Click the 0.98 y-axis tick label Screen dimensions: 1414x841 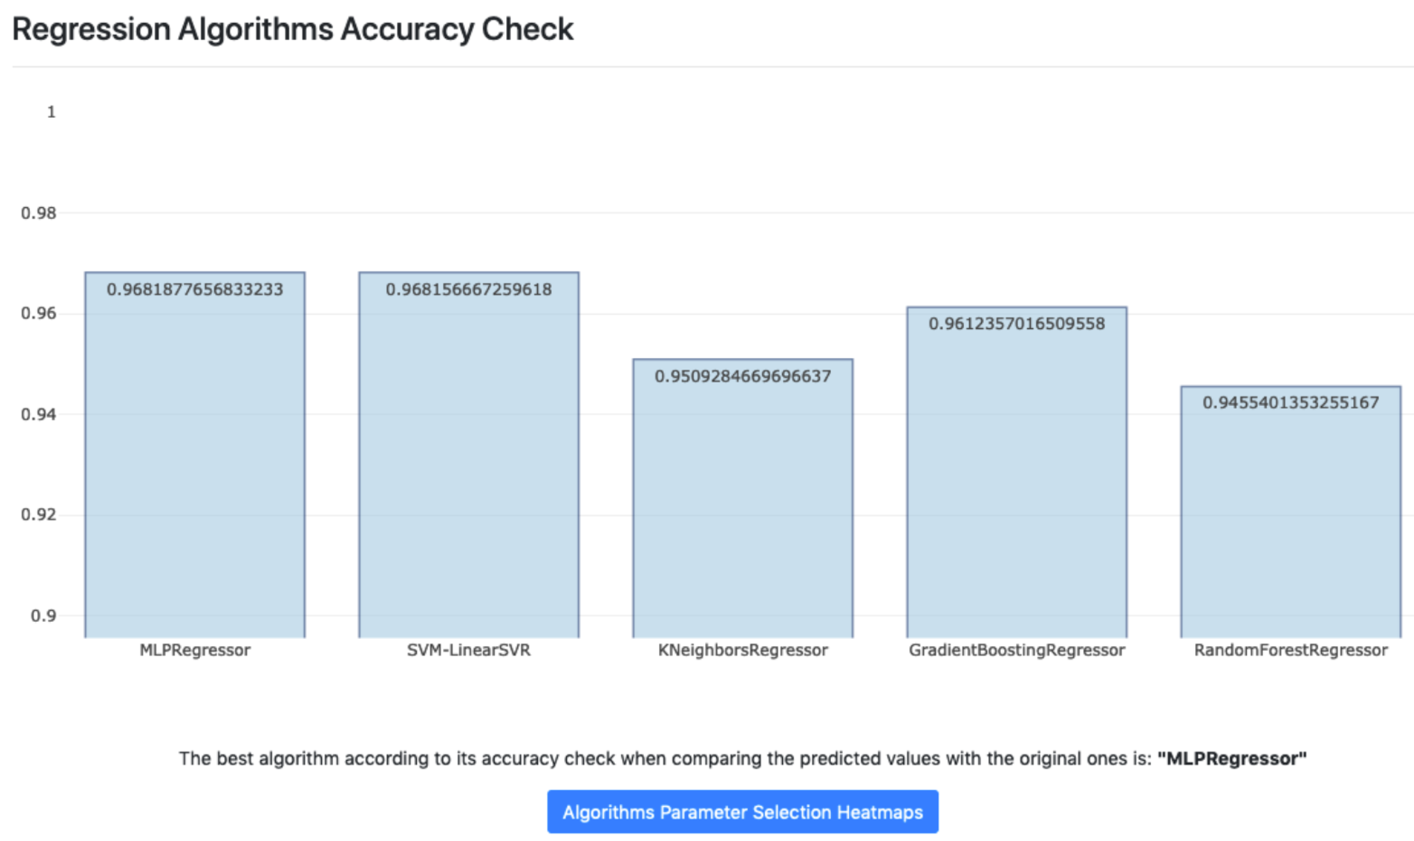(x=39, y=213)
